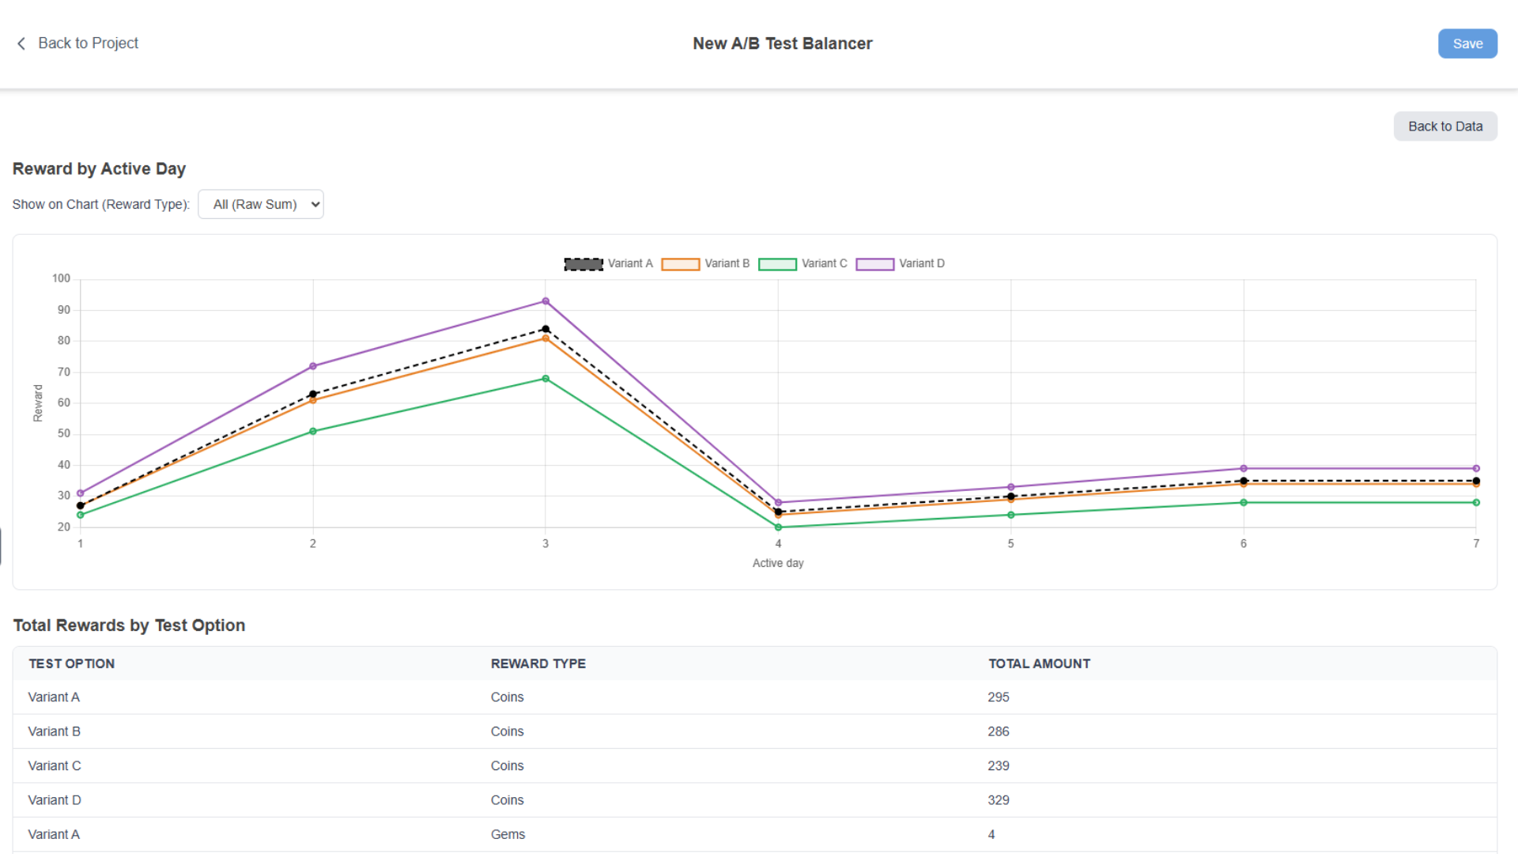Click the Variant B orange swatch in the legend
This screenshot has width=1518, height=854.
(x=681, y=263)
